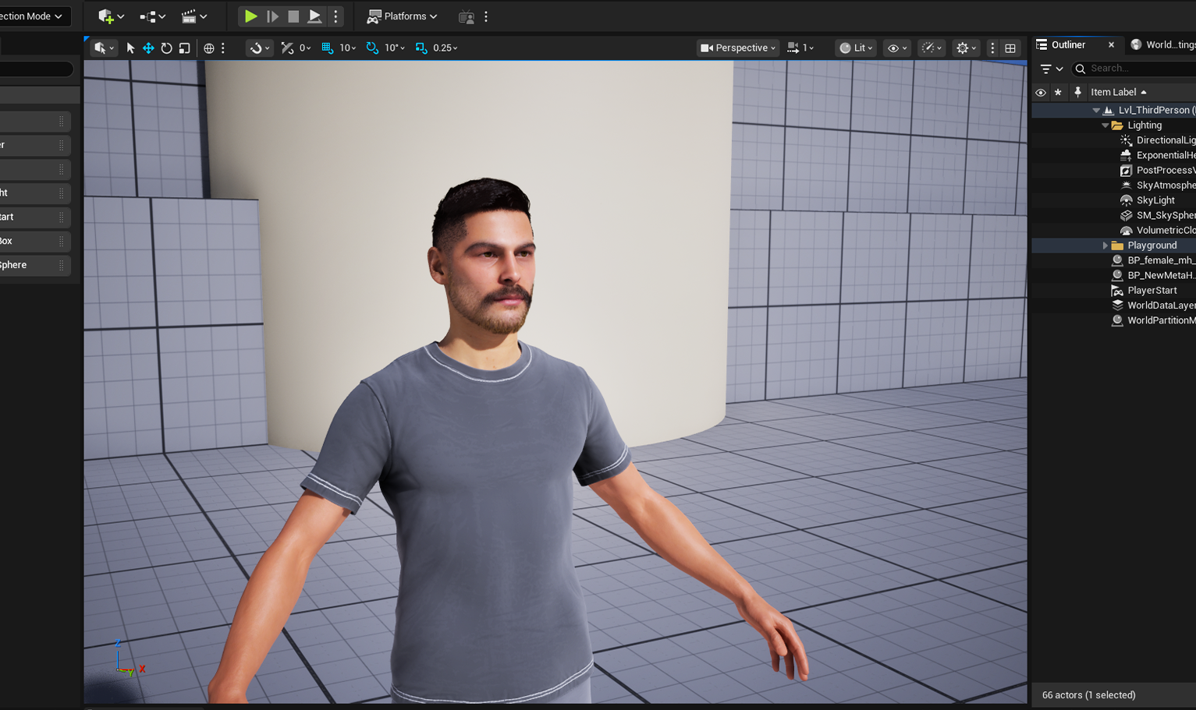1196x710 pixels.
Task: Open the Platforms menu
Action: coord(403,16)
